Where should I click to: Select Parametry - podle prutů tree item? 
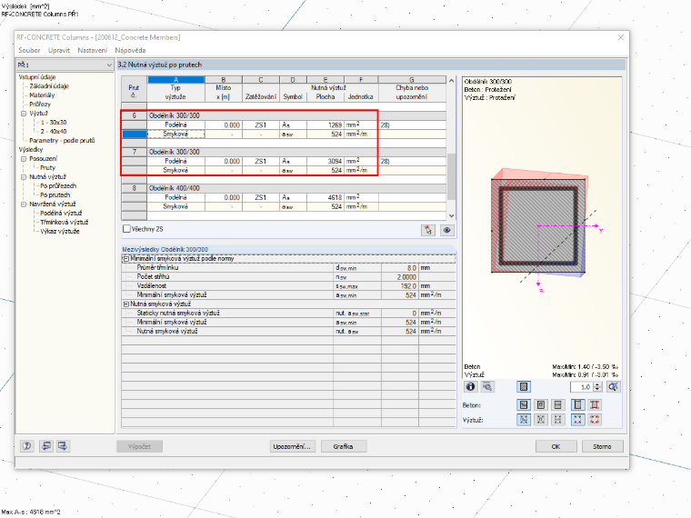(62, 140)
